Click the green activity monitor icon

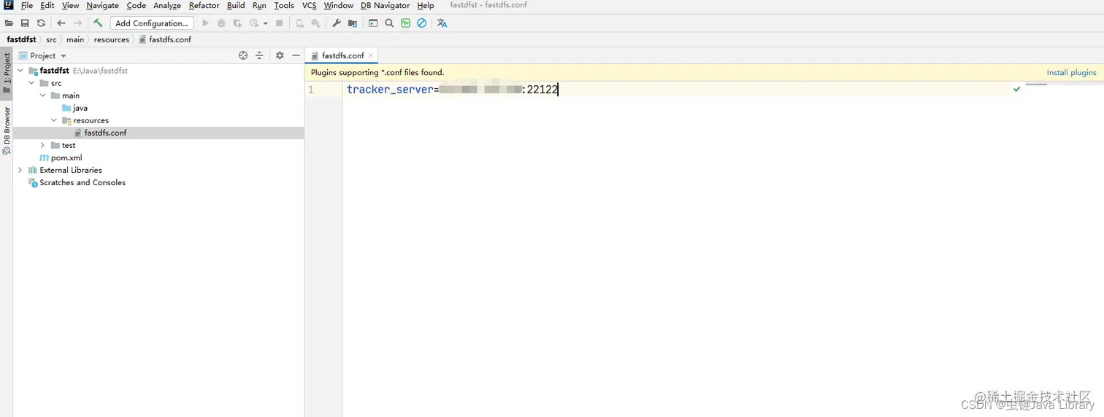[x=405, y=23]
